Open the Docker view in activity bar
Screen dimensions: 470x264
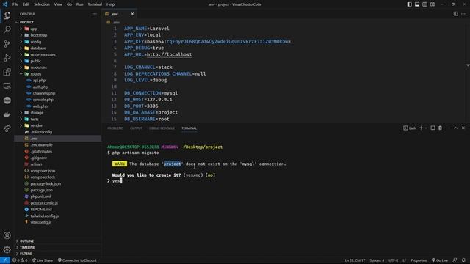(x=7, y=114)
